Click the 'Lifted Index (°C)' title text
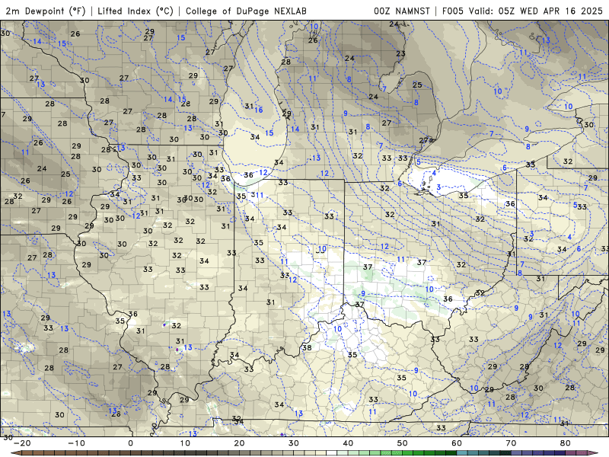The height and width of the screenshot is (457, 609). coord(136,11)
